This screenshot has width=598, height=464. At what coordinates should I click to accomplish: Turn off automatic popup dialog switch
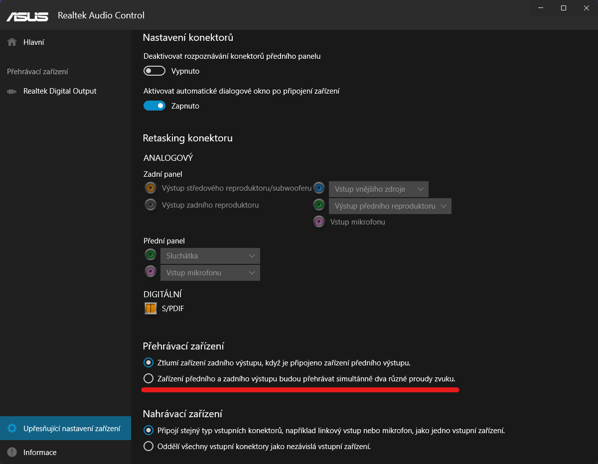click(154, 106)
